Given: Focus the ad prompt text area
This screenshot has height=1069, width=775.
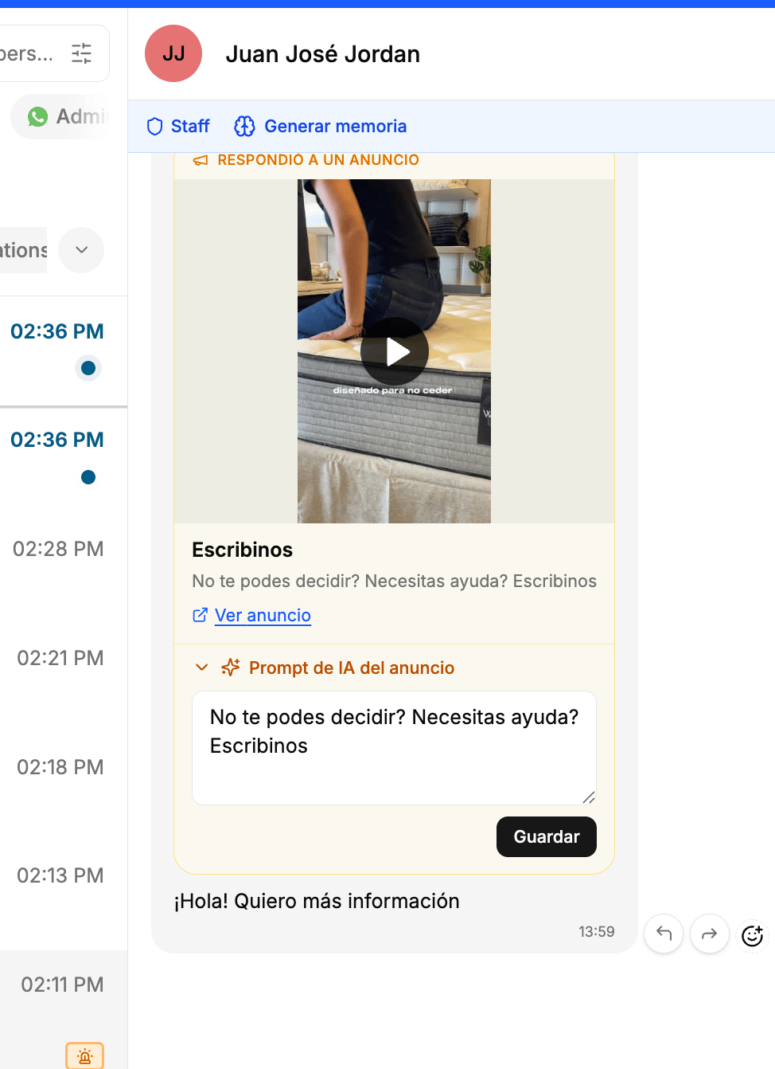Looking at the screenshot, I should click(394, 748).
